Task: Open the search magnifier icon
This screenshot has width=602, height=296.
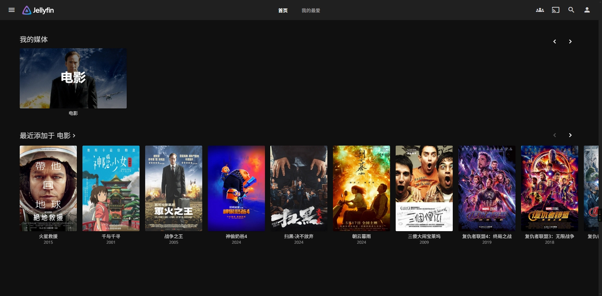Action: pos(571,10)
